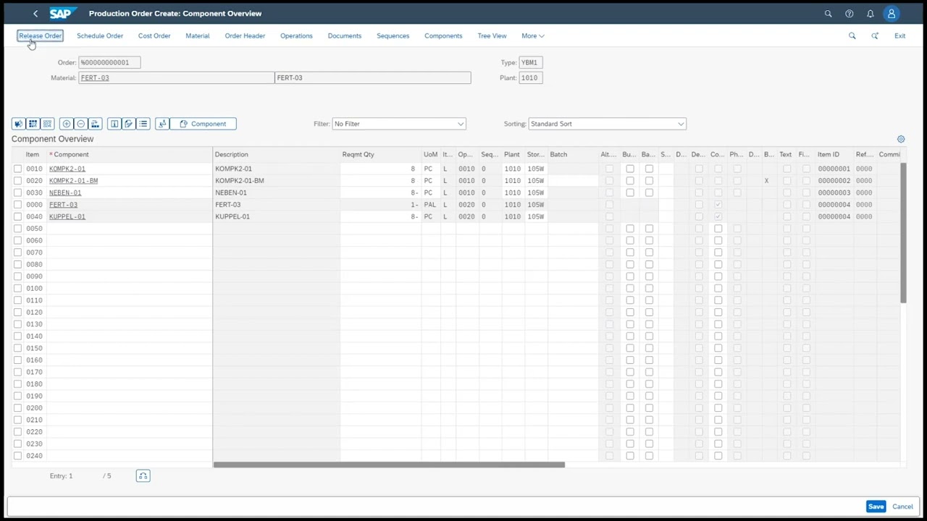Viewport: 927px width, 521px height.
Task: Toggle Bulk checkbox in KOMPK2-01 row
Action: pos(630,169)
